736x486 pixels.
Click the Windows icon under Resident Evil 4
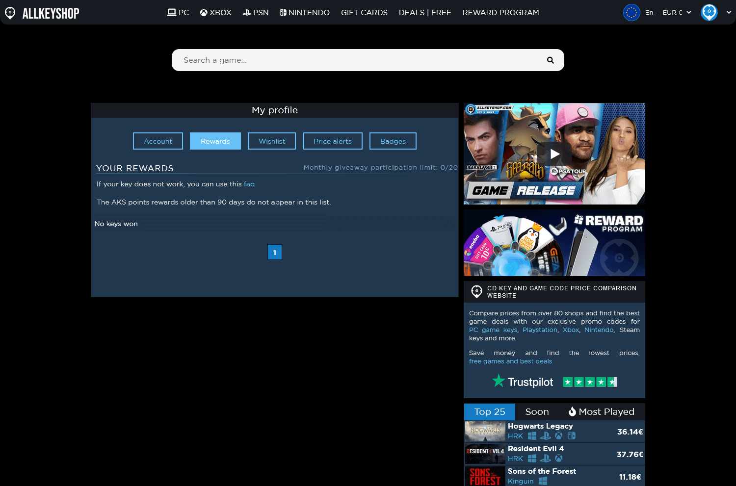[x=532, y=459]
